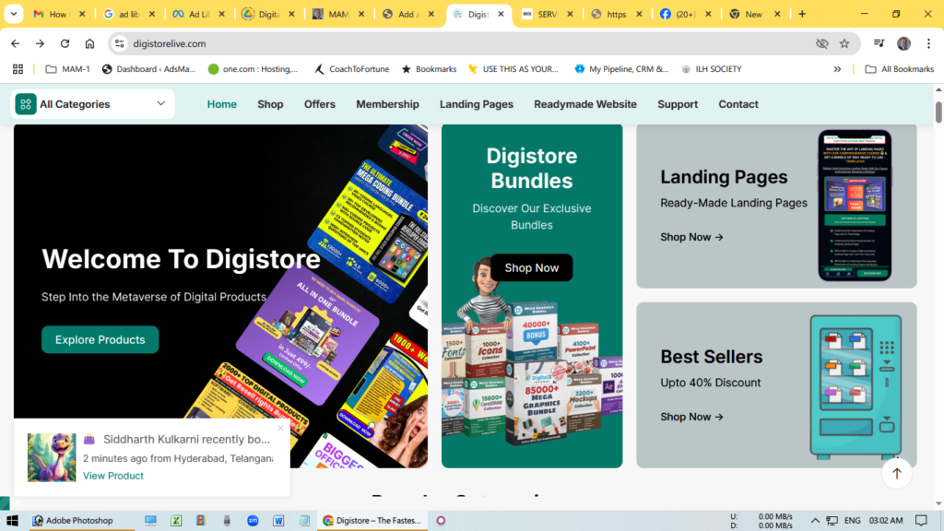Click the bookmark star icon in the address bar
Screen dimensions: 944x531
pos(844,43)
